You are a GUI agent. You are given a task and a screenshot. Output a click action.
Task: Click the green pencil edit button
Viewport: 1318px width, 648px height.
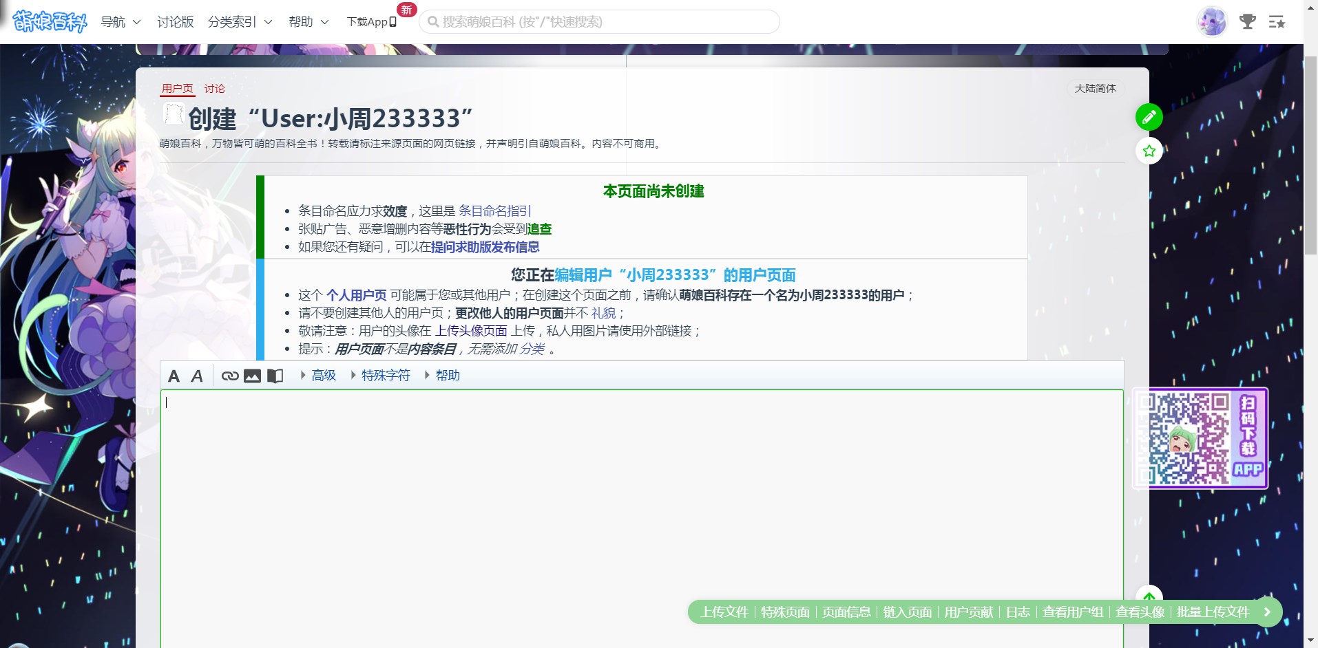1149,117
